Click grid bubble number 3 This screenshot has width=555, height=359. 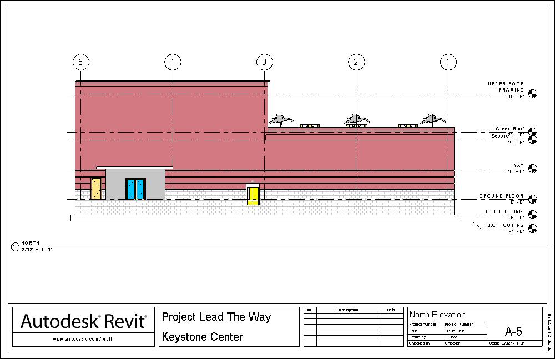(264, 62)
